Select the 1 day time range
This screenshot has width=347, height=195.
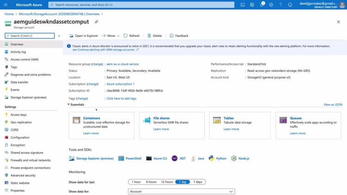pyautogui.click(x=183, y=182)
